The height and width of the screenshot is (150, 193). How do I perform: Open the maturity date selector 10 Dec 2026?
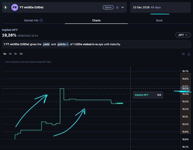click(160, 7)
